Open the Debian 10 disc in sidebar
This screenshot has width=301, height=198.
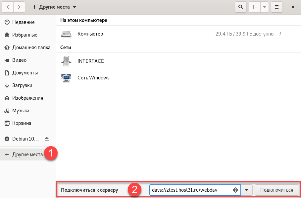(25, 139)
